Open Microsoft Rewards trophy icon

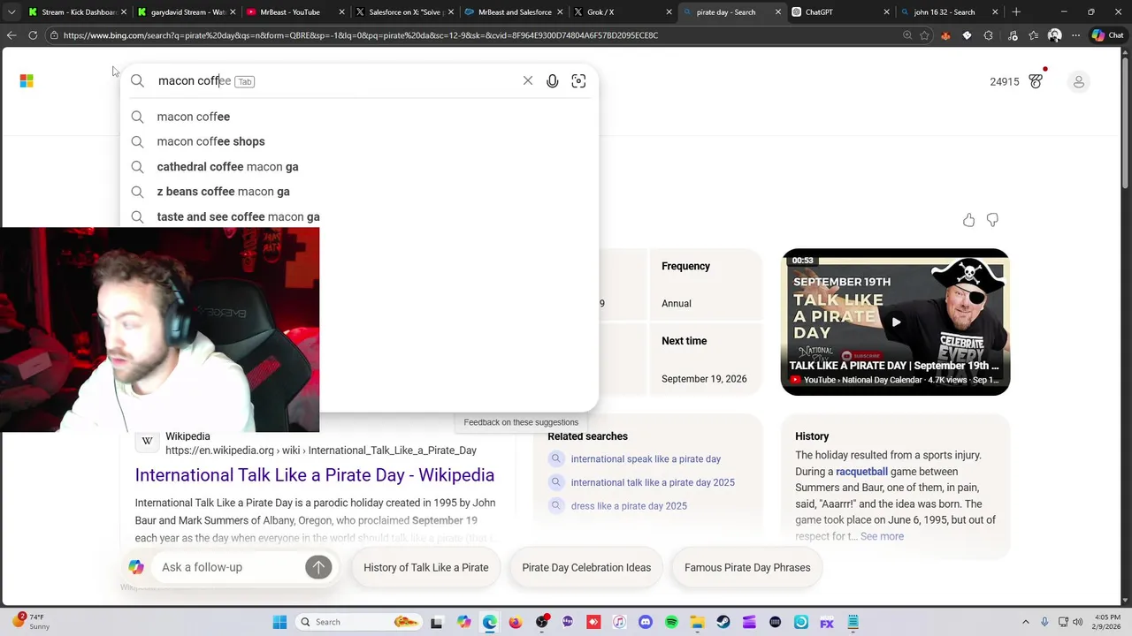[x=1036, y=81]
